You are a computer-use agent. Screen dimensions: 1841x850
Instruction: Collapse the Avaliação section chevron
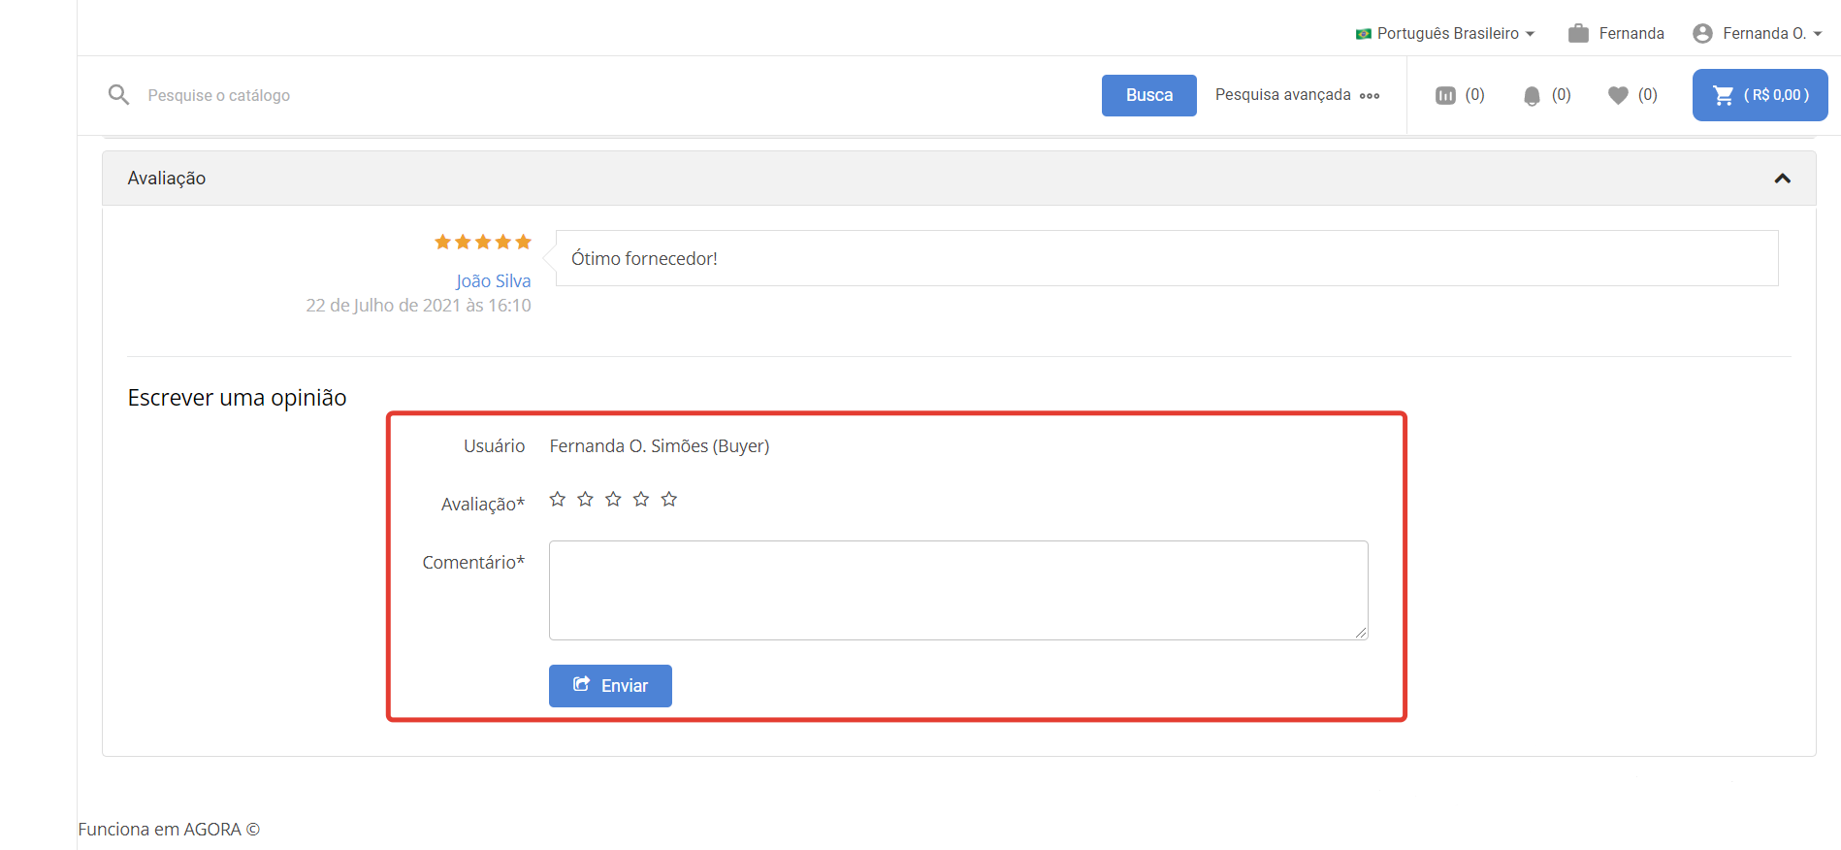1782,179
